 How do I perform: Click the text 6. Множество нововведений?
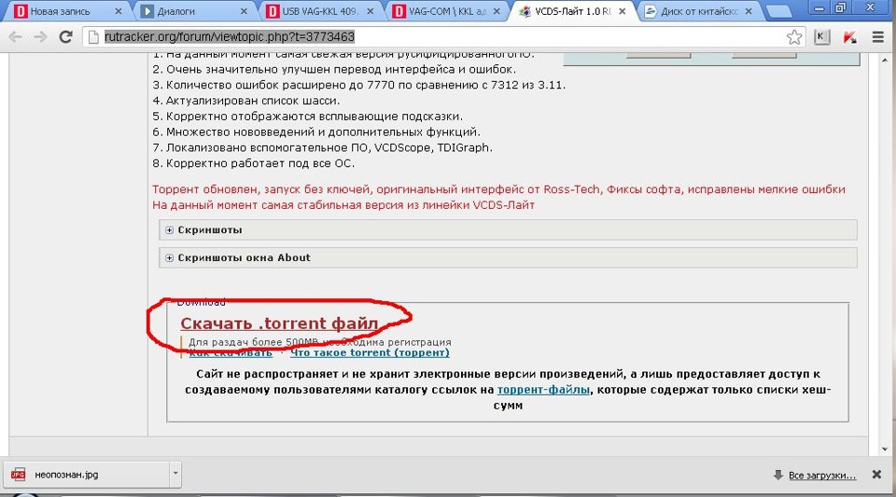316,131
